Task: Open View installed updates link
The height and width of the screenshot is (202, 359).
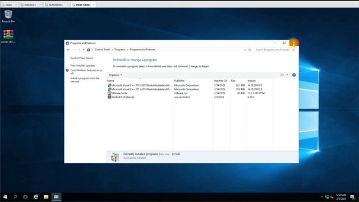Action: point(82,66)
